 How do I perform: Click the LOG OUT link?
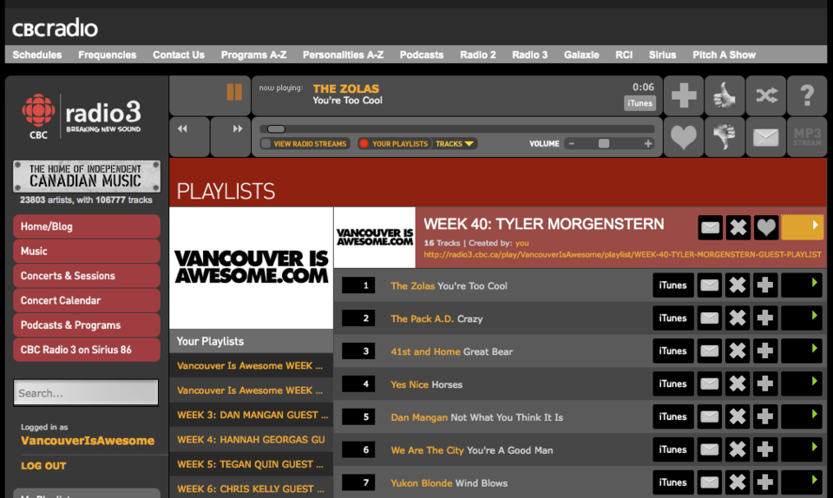click(43, 466)
